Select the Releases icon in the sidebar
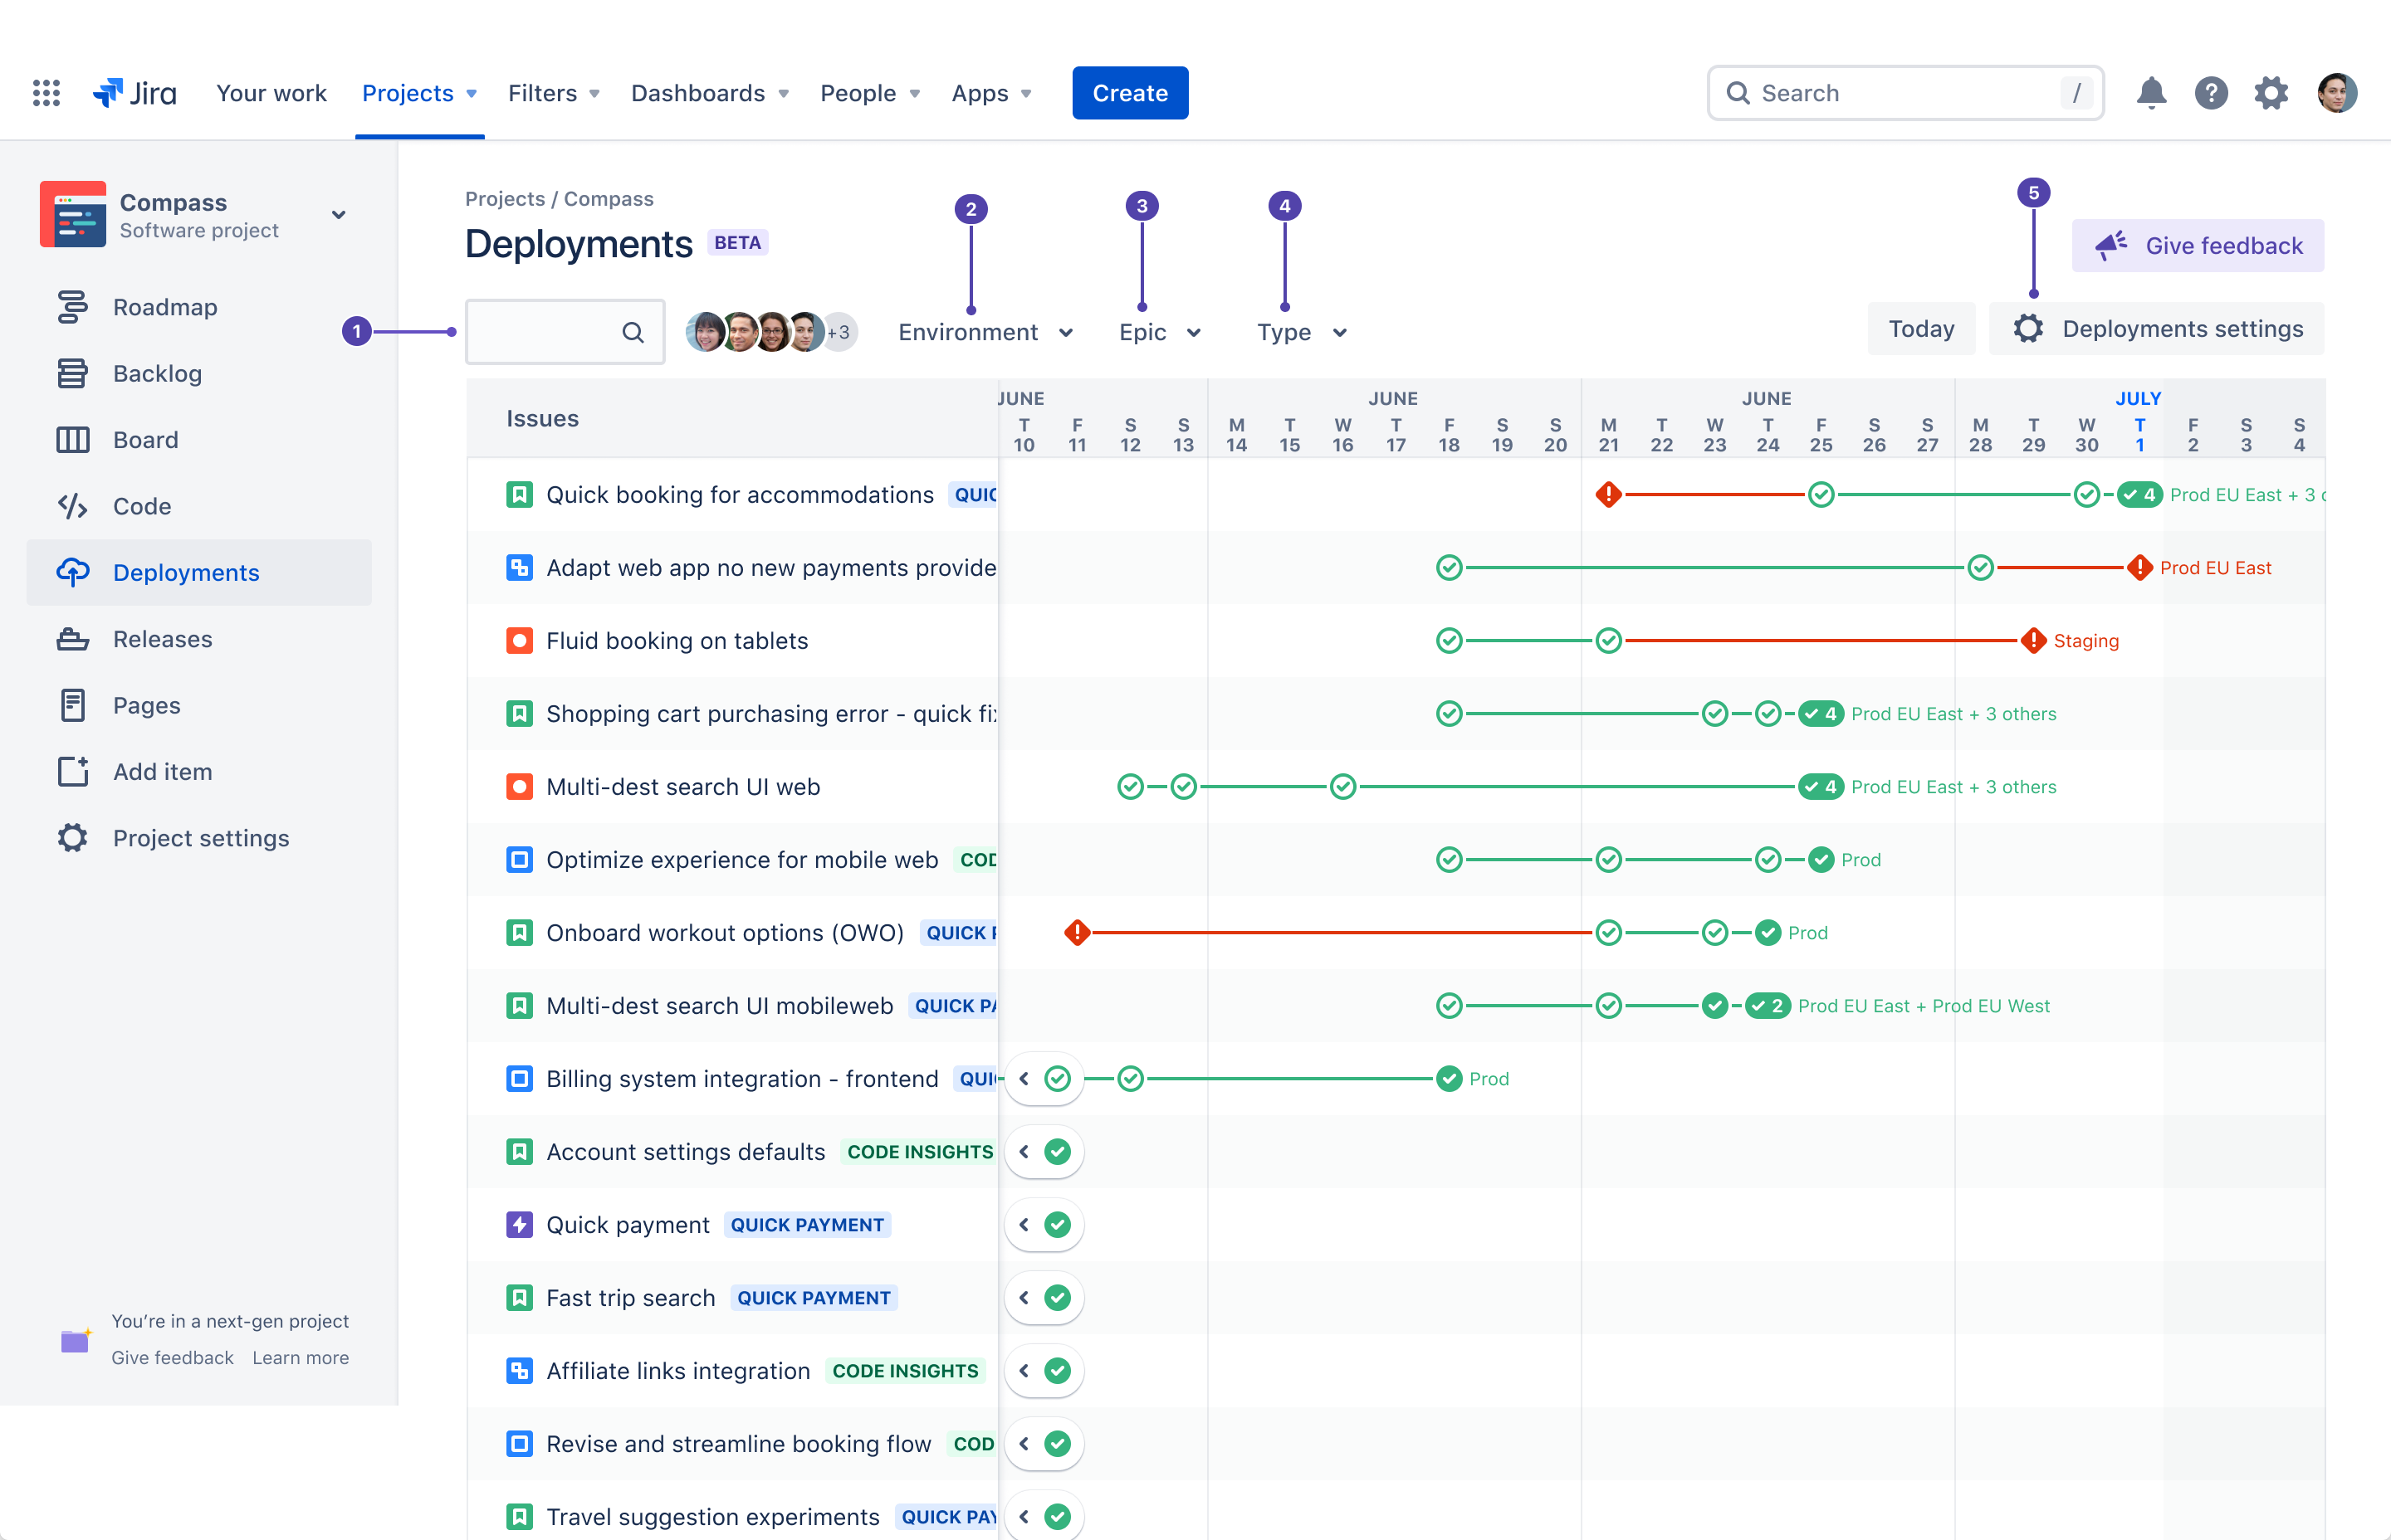Viewport: 2391px width, 1540px height. point(73,639)
